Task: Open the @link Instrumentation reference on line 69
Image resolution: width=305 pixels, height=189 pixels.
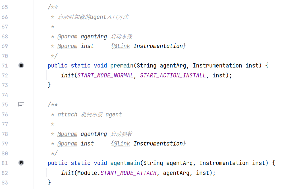Action: [x=158, y=46]
